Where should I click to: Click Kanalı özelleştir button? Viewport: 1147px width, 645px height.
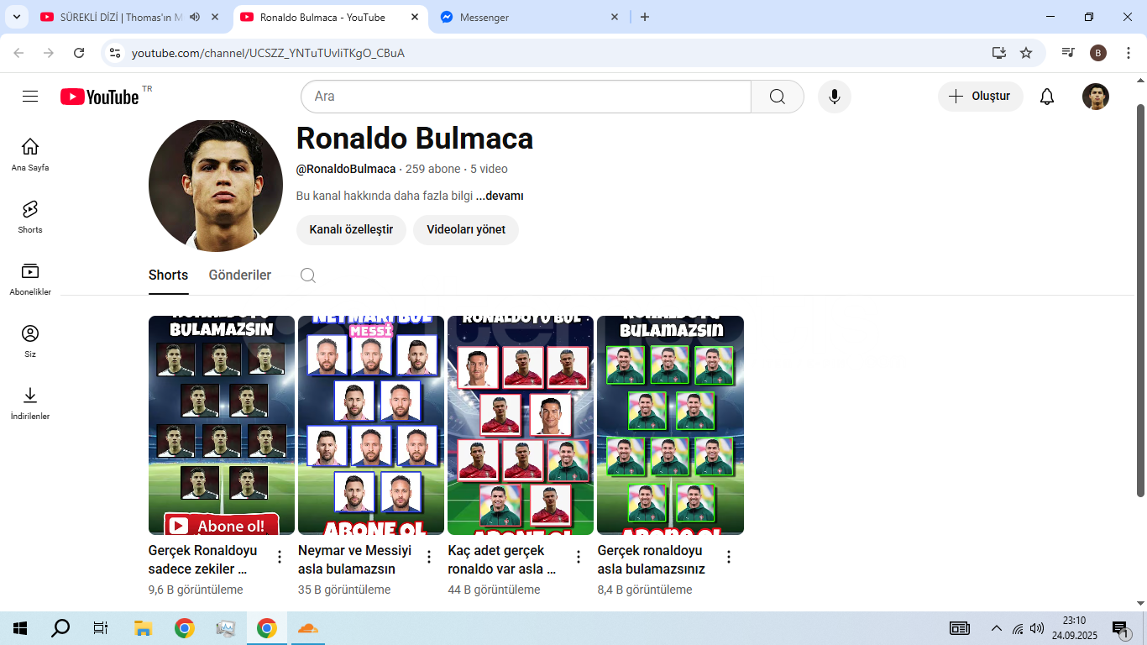point(351,229)
